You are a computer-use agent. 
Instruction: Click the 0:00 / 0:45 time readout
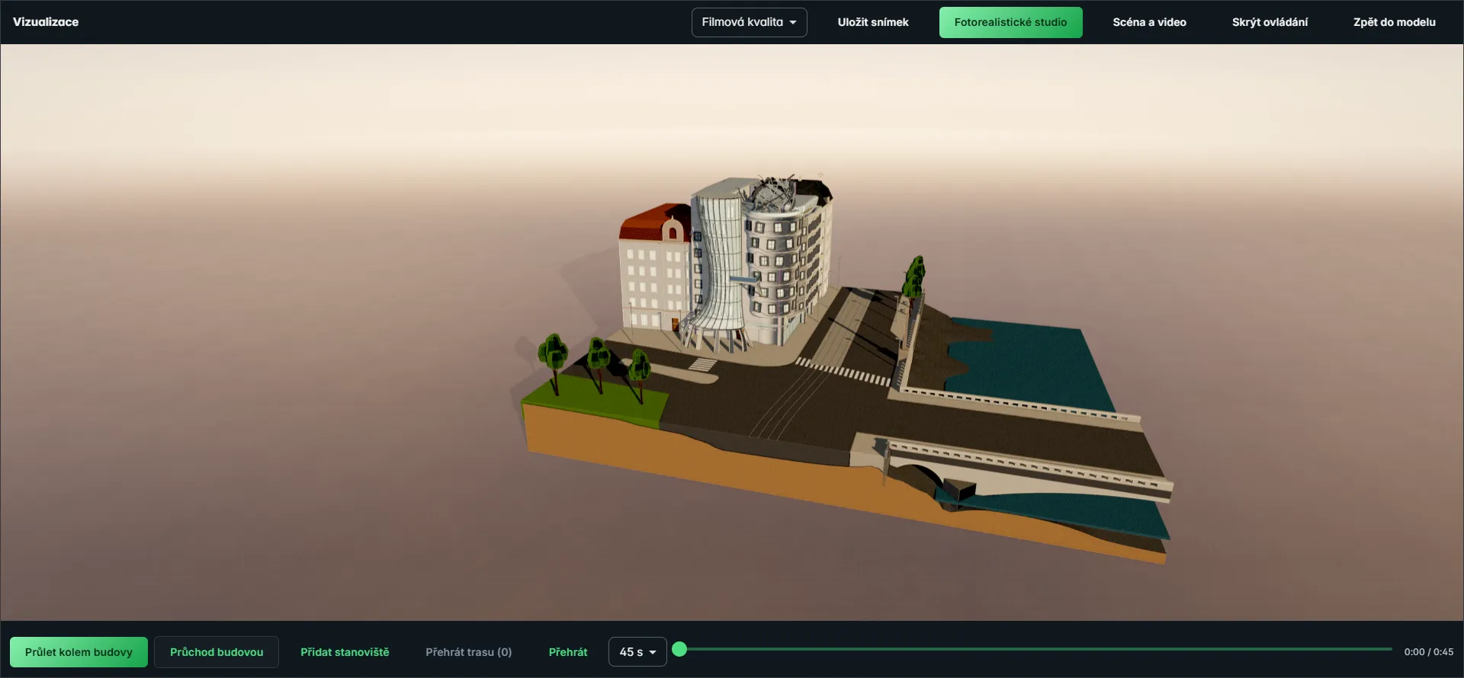point(1428,652)
